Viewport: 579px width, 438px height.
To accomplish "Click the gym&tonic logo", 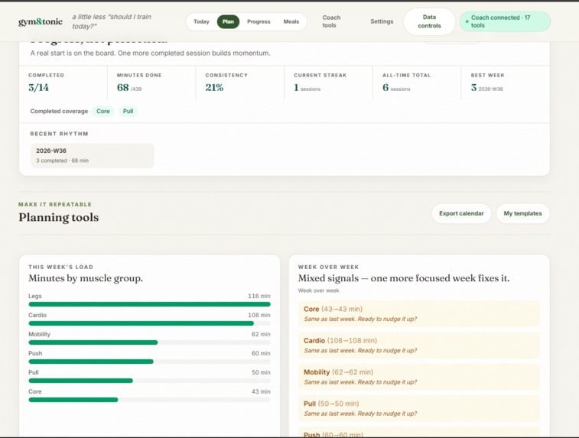I will (x=41, y=21).
